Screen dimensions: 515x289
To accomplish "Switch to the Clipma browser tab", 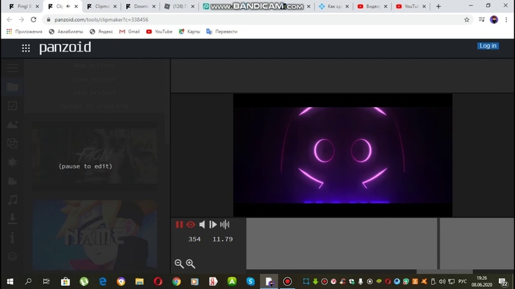I will tap(102, 6).
